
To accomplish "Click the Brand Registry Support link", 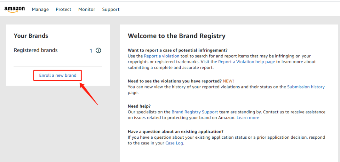I will [195, 112].
